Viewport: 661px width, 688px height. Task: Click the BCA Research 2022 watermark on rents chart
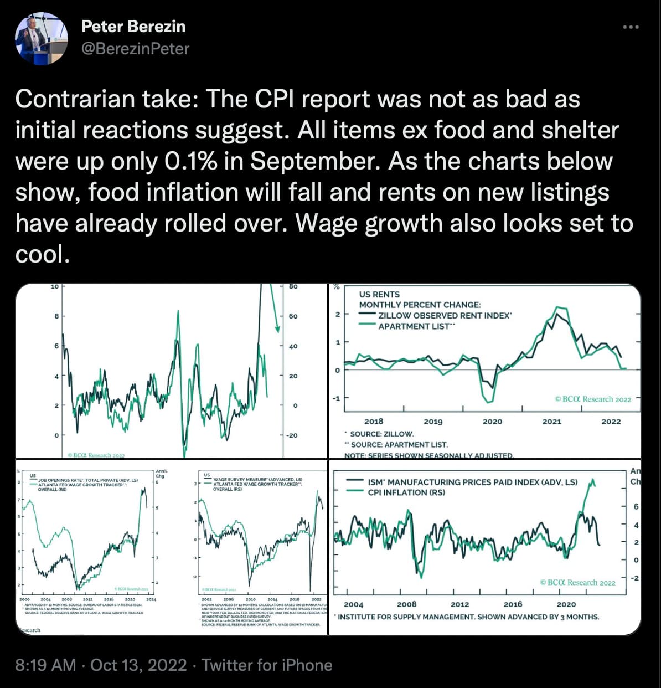592,399
